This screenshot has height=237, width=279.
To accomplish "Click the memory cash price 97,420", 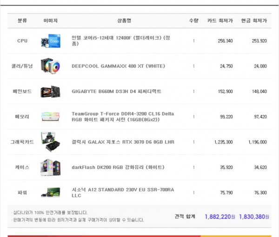I will pos(260,117).
